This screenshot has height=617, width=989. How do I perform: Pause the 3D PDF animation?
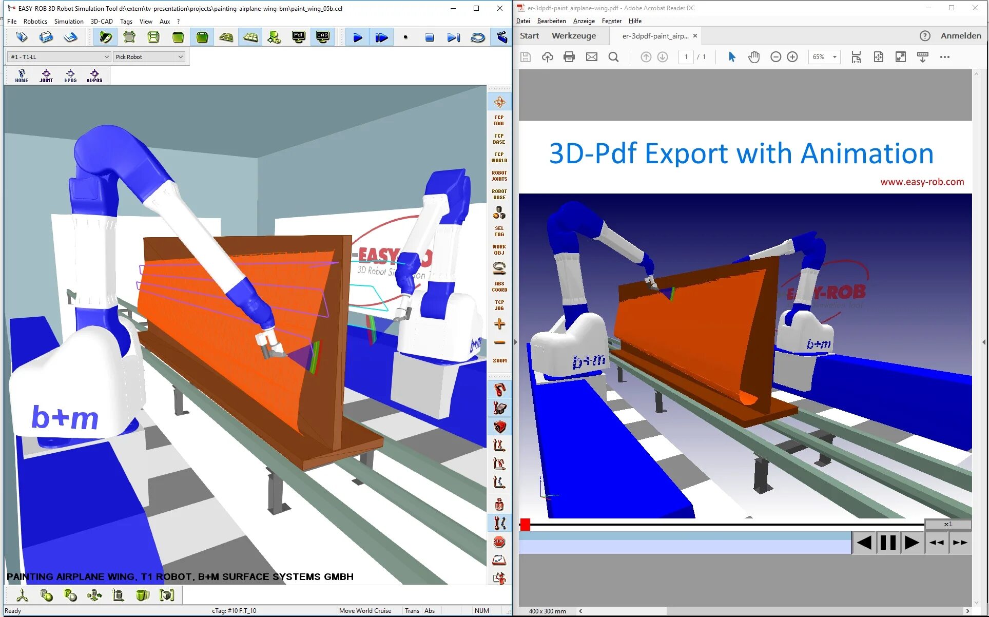click(887, 543)
